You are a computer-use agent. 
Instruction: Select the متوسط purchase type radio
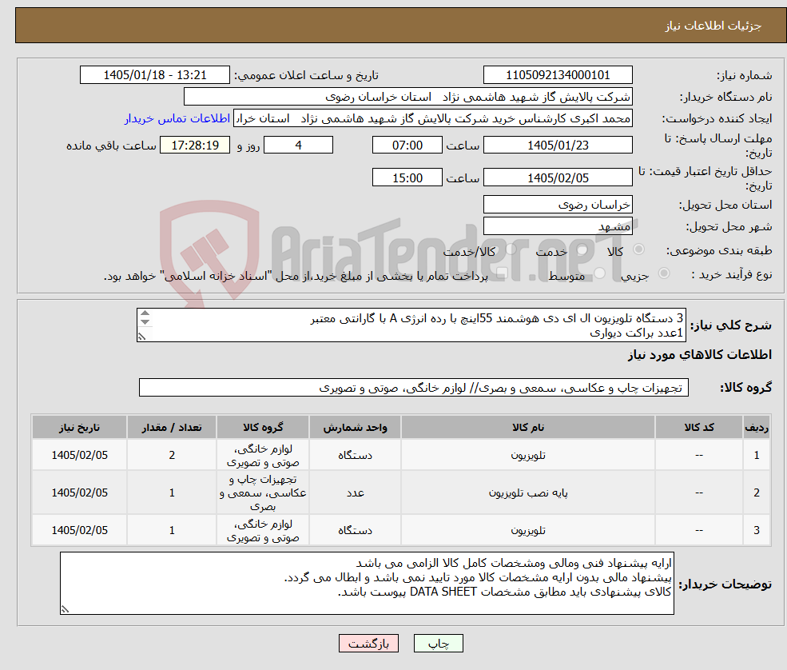click(600, 273)
